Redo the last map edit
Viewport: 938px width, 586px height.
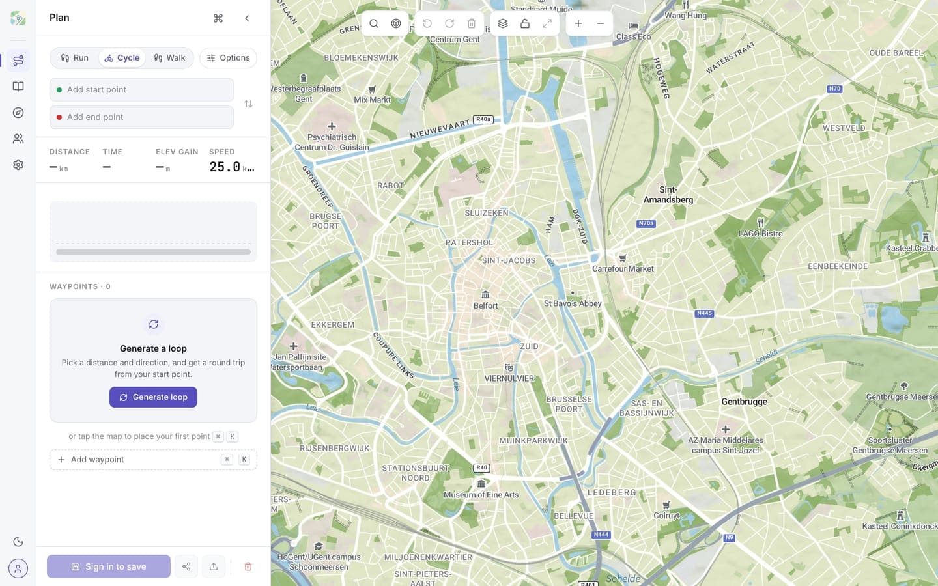(449, 23)
